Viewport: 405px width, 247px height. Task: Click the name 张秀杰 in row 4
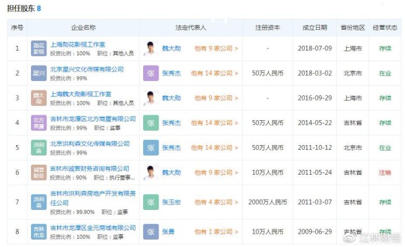click(171, 123)
